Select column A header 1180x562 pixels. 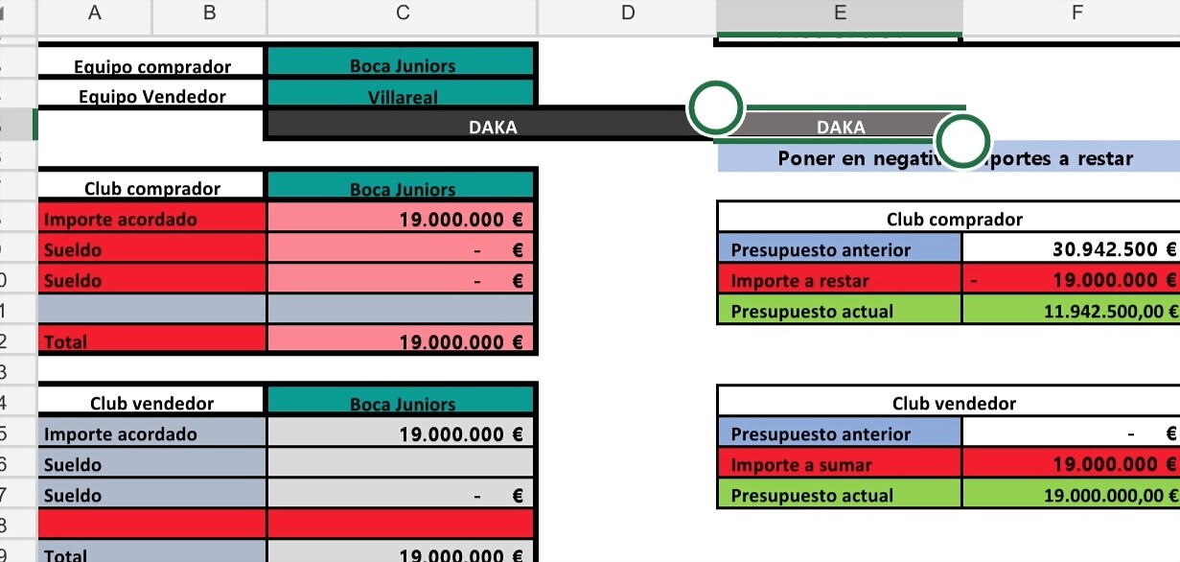click(95, 13)
